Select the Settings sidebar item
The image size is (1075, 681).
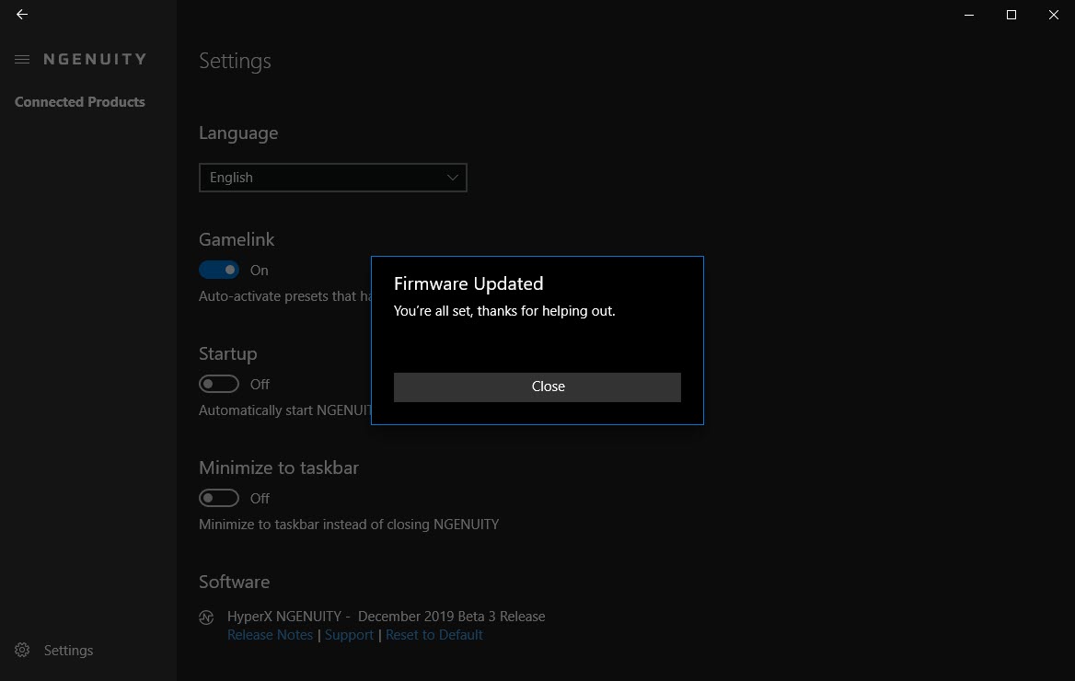coord(68,650)
